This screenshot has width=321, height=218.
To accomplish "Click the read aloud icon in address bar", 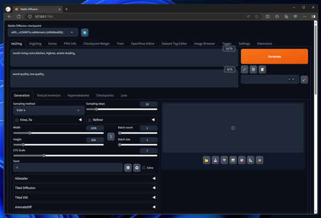I will tap(248, 17).
